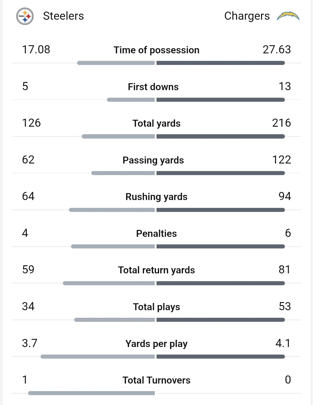The width and height of the screenshot is (313, 405).
Task: Click the Passing yards stat label
Action: point(153,160)
